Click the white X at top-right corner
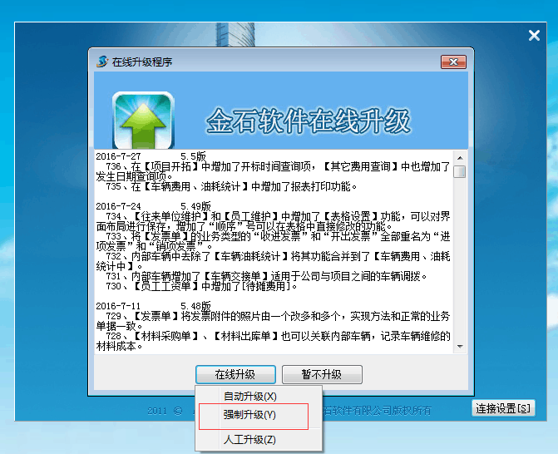The height and width of the screenshot is (454, 558). [535, 35]
